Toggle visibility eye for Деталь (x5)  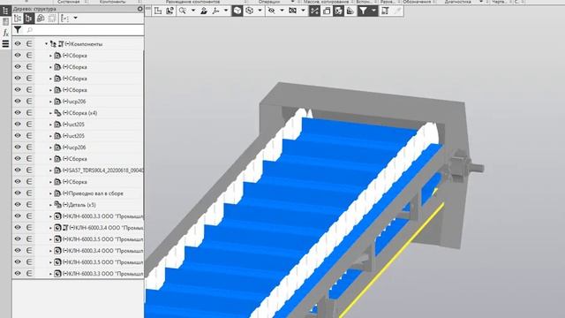(18, 204)
